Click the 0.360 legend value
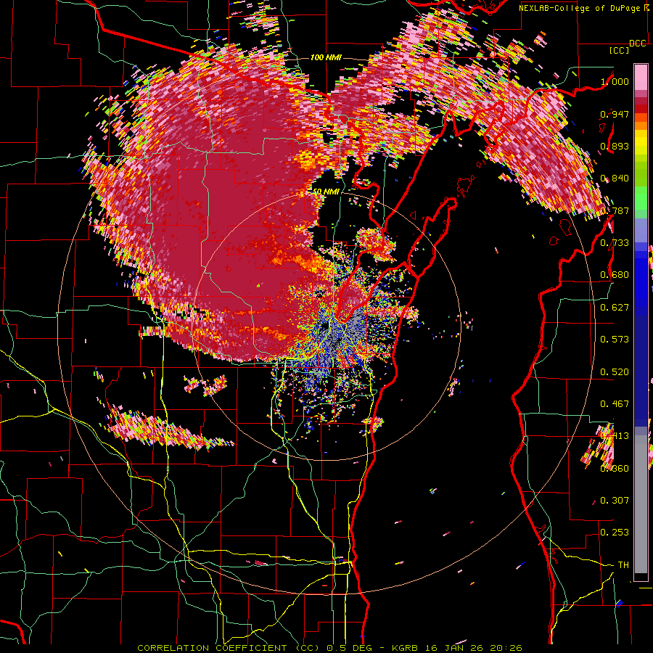The image size is (653, 653). click(x=615, y=469)
